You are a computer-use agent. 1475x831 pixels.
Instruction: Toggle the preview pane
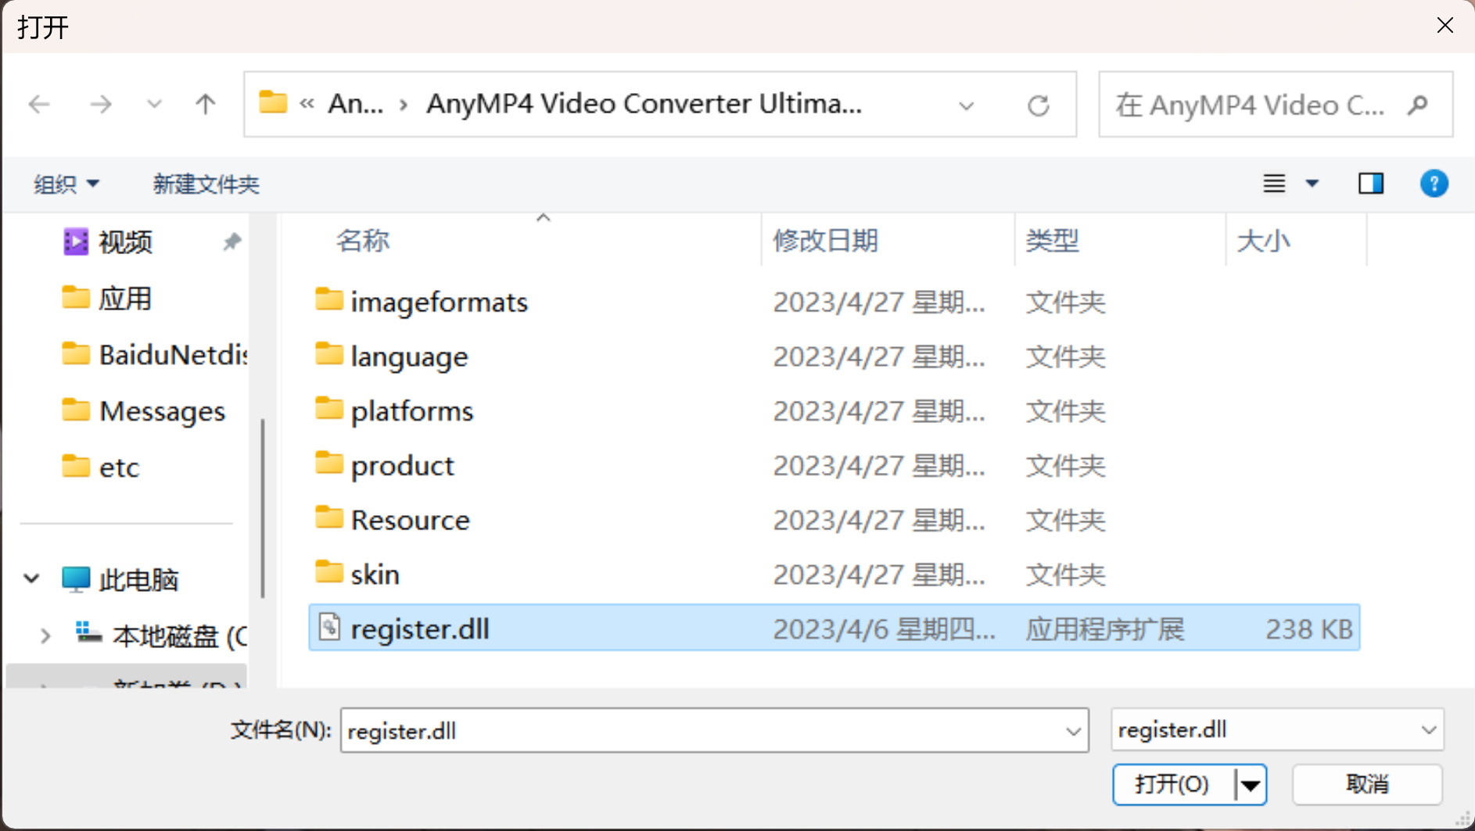tap(1370, 184)
